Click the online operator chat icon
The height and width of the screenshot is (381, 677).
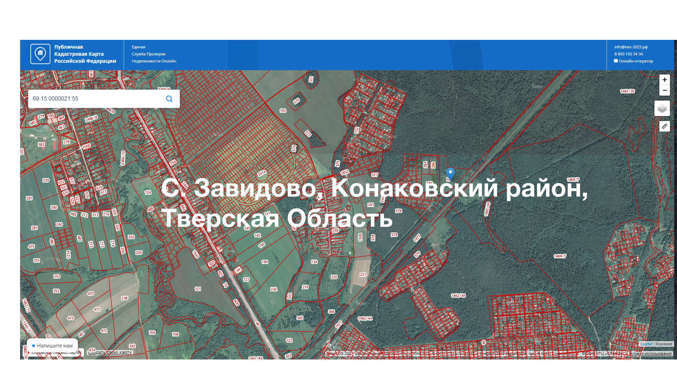pos(616,61)
